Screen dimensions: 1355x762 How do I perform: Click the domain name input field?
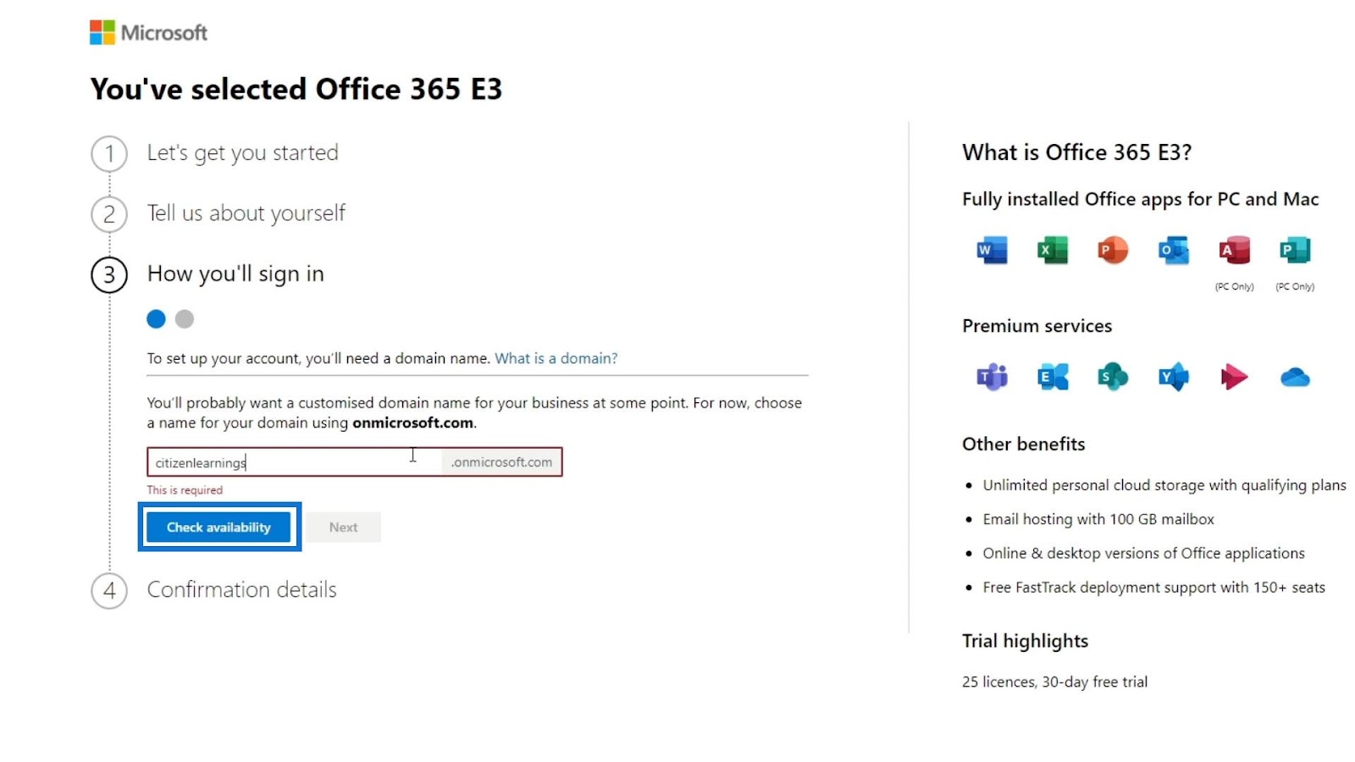294,462
